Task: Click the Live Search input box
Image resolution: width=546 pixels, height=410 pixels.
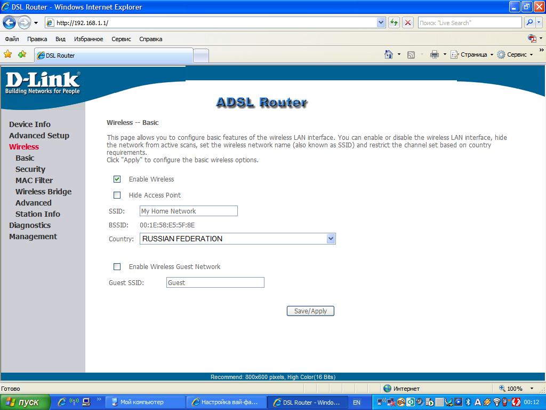Action: pos(469,22)
